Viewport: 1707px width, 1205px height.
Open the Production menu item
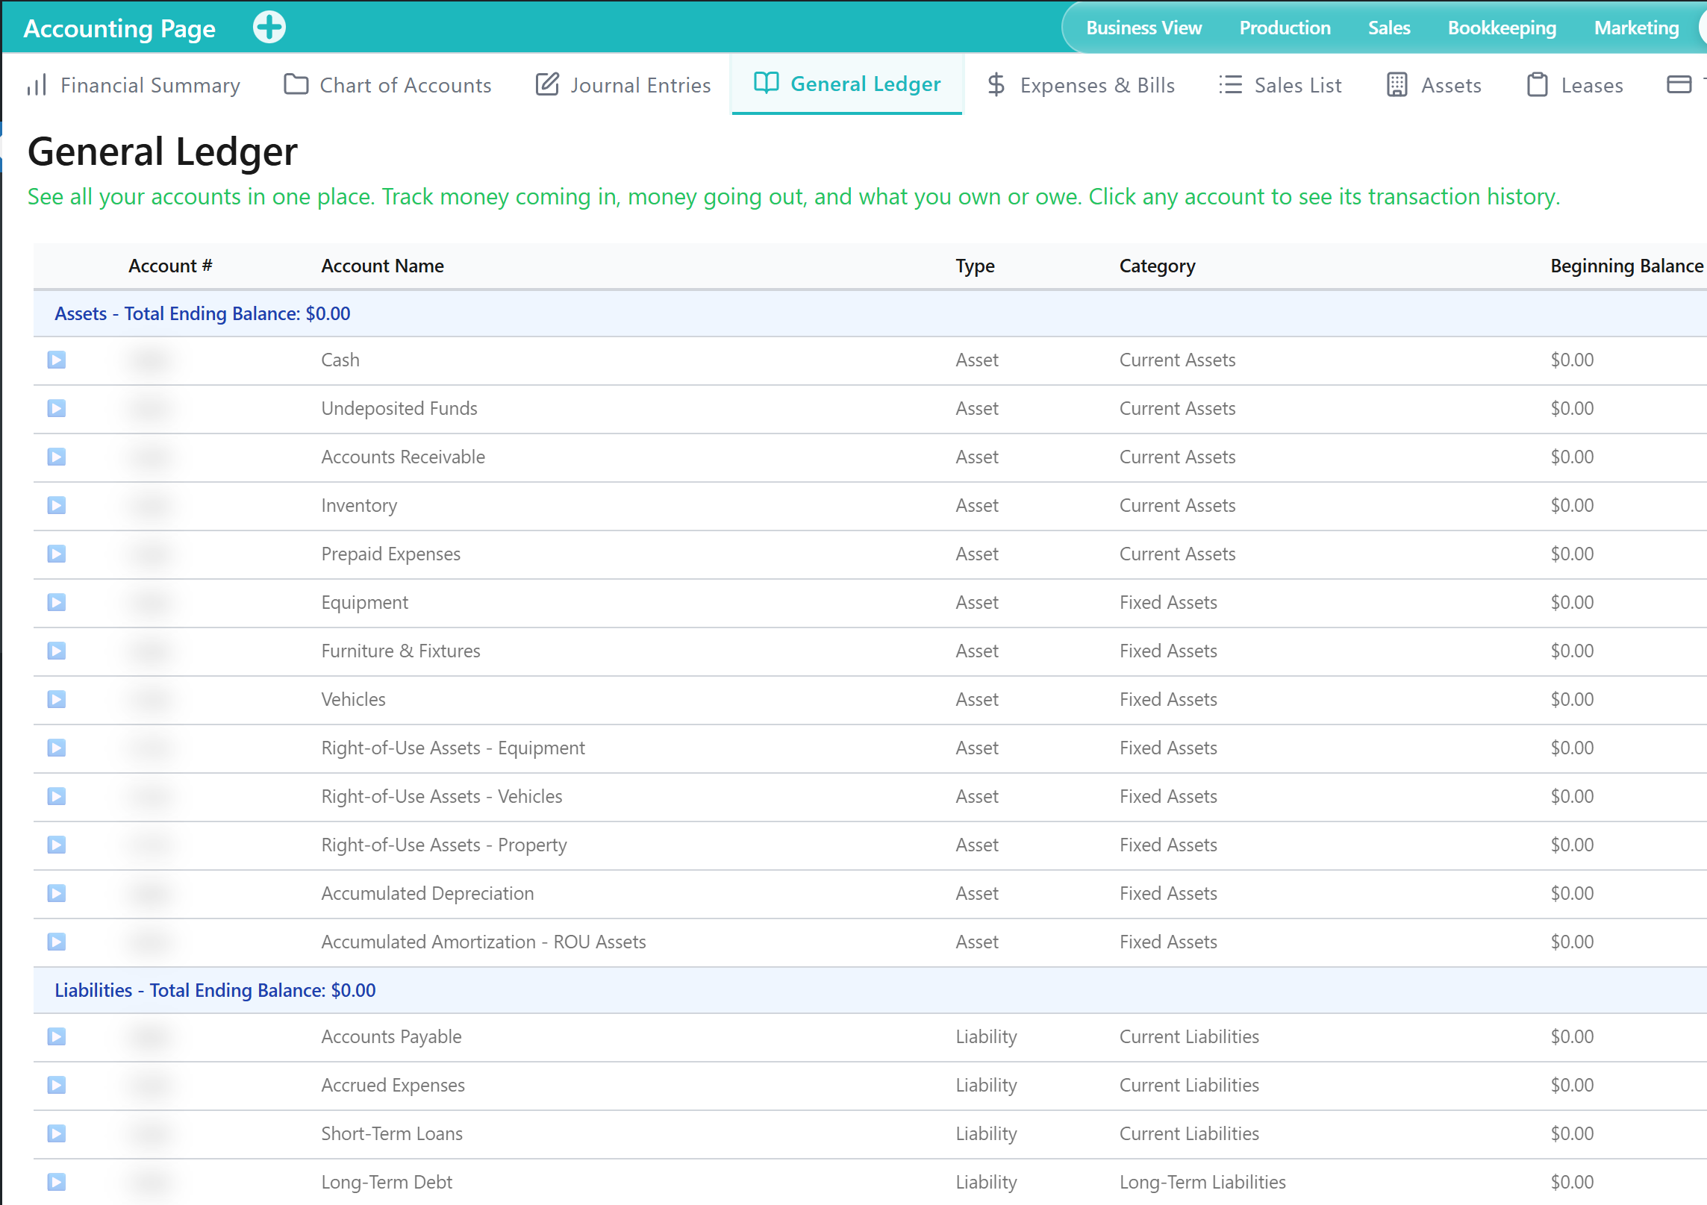(1285, 28)
